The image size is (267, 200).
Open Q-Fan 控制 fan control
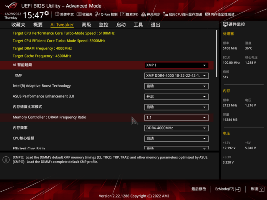106,15
